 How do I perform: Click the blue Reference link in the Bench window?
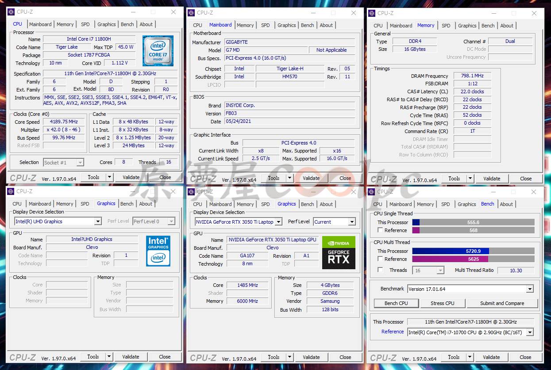pos(393,332)
